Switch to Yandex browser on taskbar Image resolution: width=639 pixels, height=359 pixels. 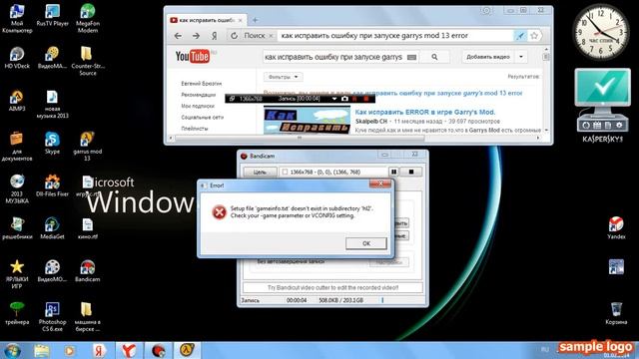pos(129,350)
